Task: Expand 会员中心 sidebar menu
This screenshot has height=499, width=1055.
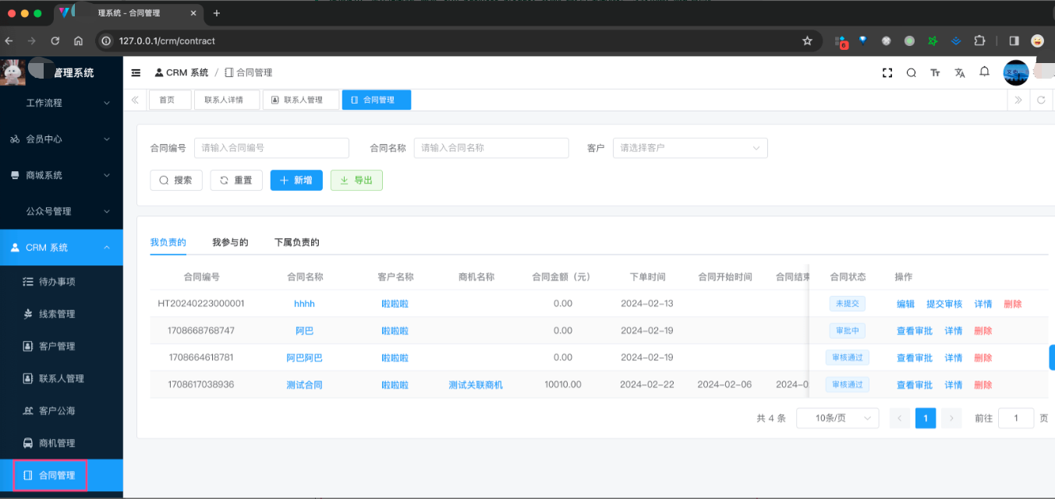Action: coord(62,139)
